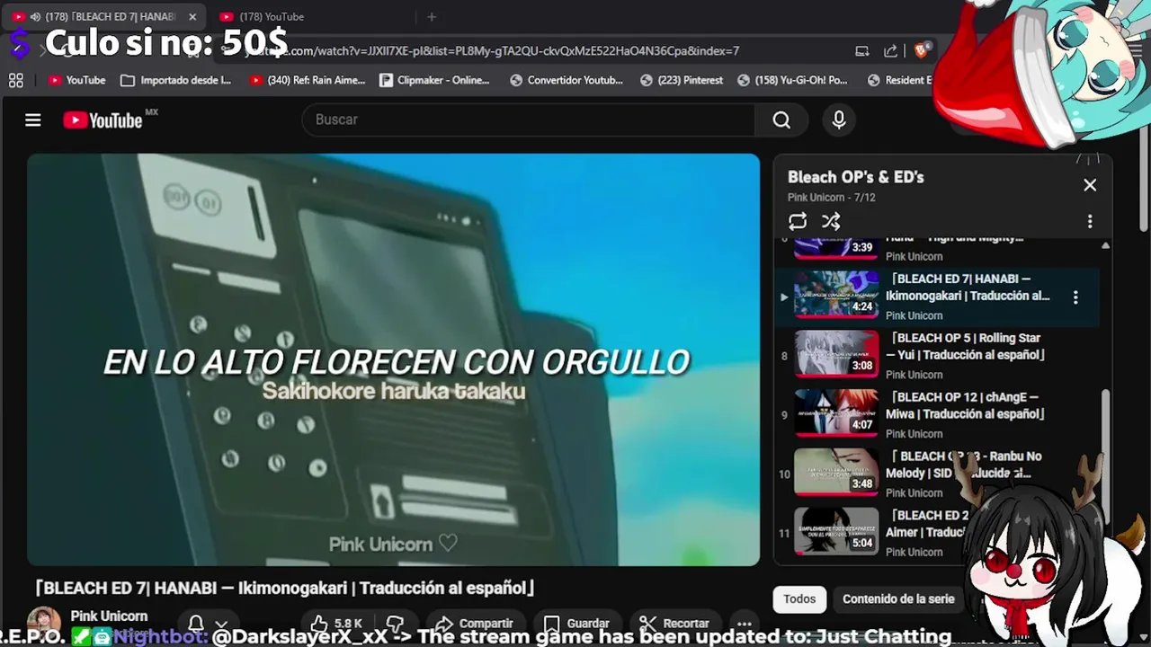1151x647 pixels.
Task: Open the more actions ellipsis below video
Action: [x=744, y=623]
